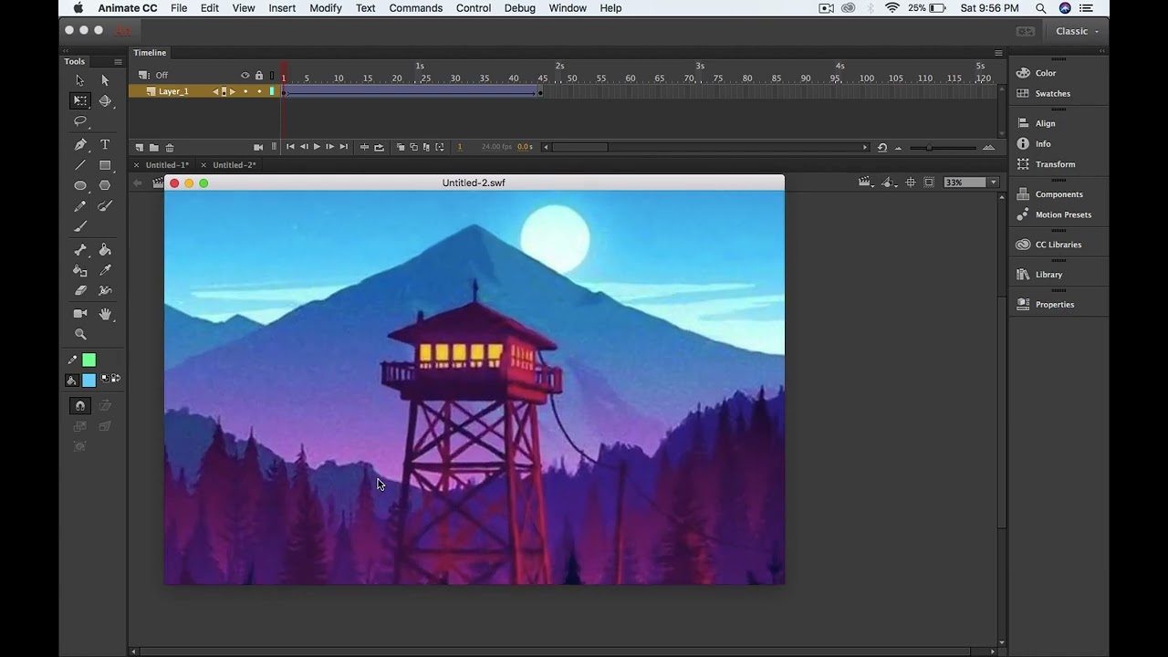The image size is (1168, 657).
Task: Open the Control menu
Action: point(474,8)
